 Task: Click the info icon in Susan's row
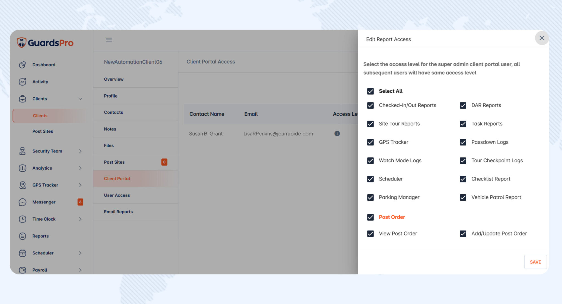point(337,133)
